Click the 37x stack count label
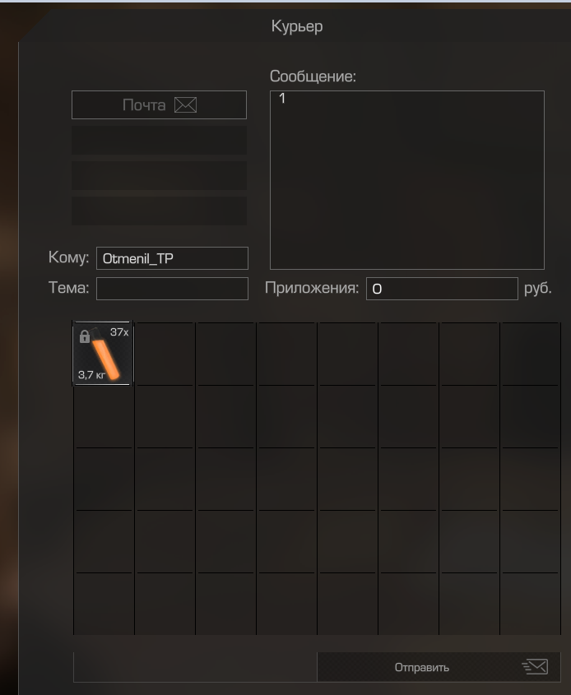This screenshot has height=695, width=571. 119,332
